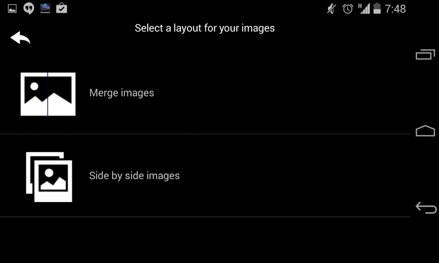Open the Hangouts quote notification icon
This screenshot has height=263, width=439.
pos(28,8)
